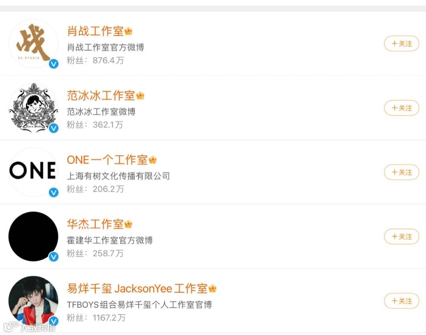Click the verified badge on the ONE avatar
Screen dimensions: 426x335
(54, 193)
